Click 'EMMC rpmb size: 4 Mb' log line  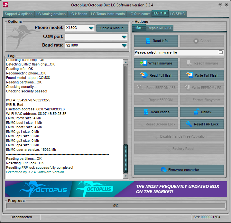(x=23, y=118)
